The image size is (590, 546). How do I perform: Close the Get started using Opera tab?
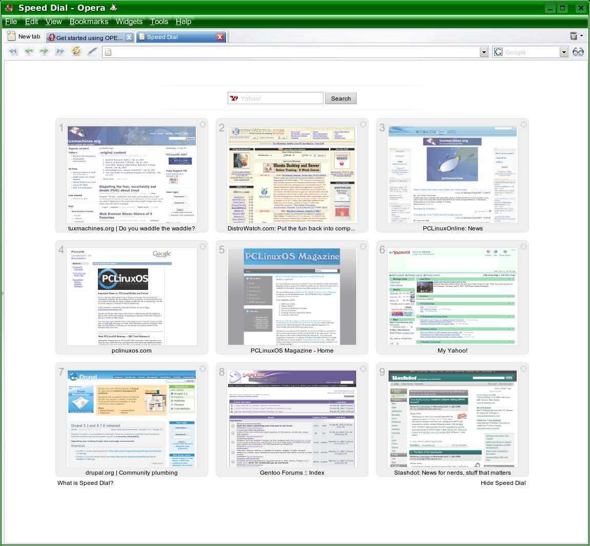(x=129, y=37)
